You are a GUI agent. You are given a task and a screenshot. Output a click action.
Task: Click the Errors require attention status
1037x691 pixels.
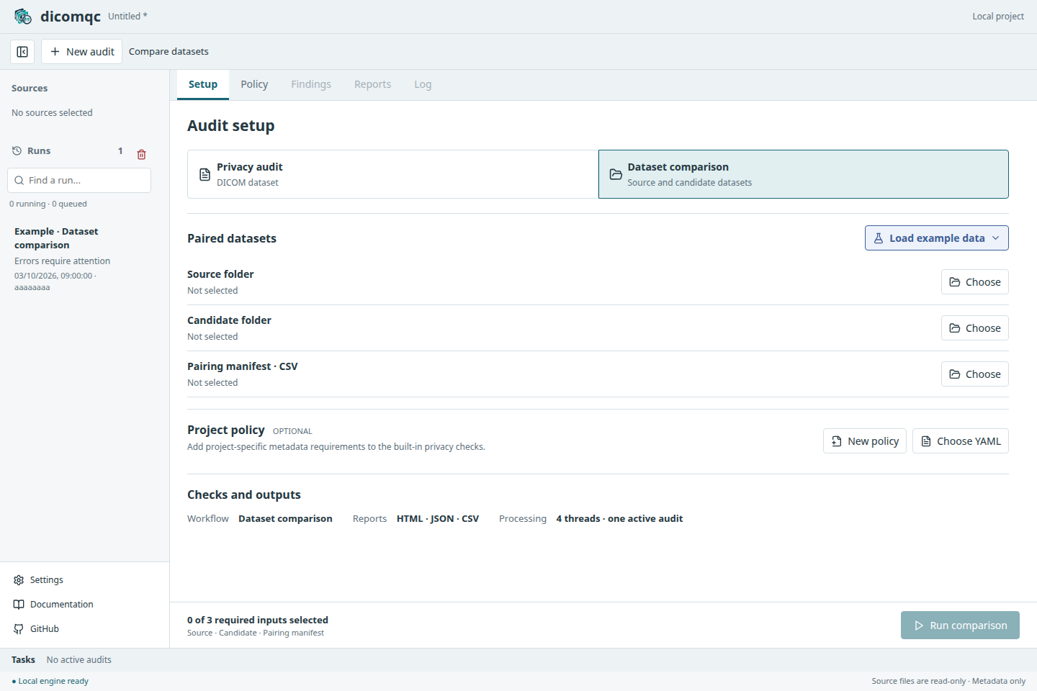[62, 261]
